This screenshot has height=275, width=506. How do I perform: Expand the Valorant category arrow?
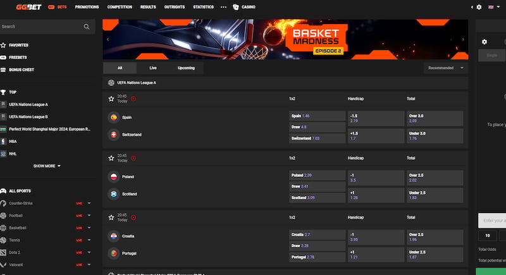click(x=89, y=265)
